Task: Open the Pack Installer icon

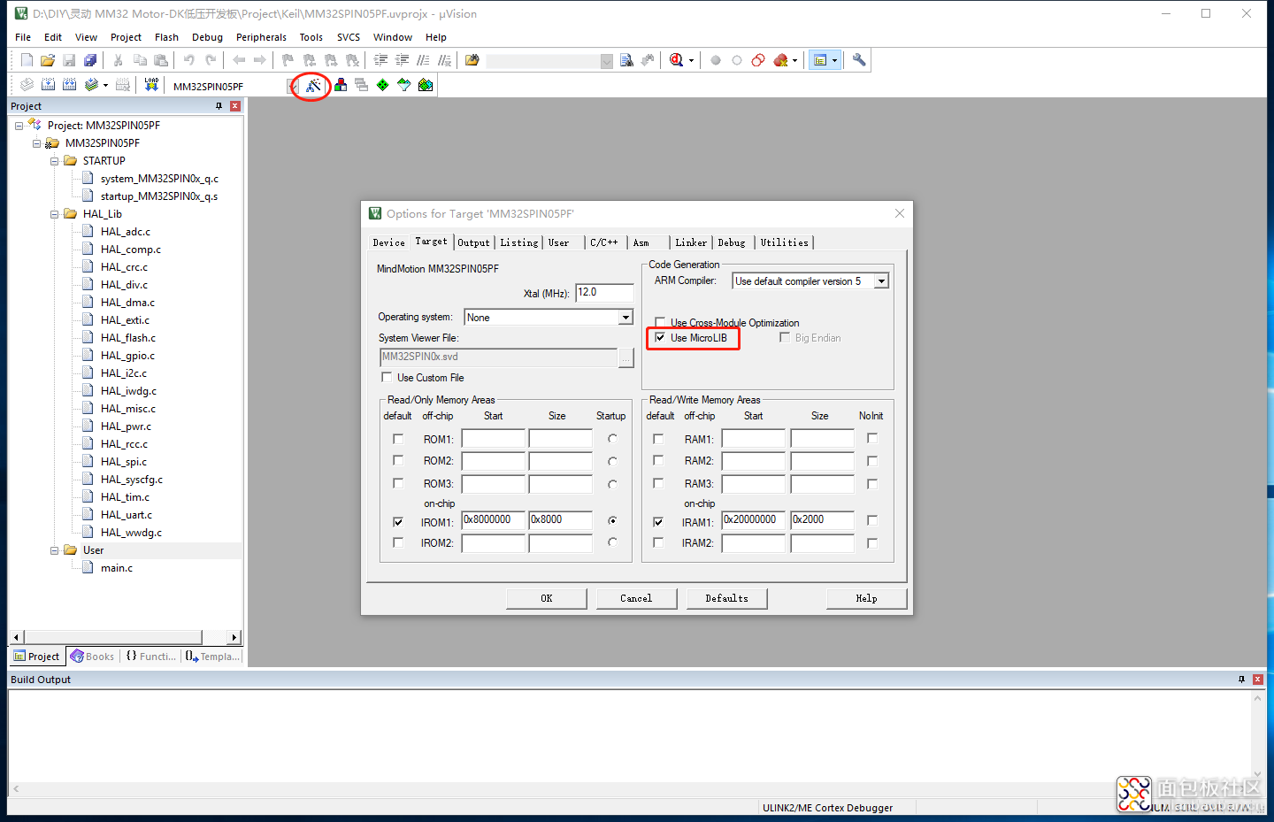Action: [x=426, y=85]
